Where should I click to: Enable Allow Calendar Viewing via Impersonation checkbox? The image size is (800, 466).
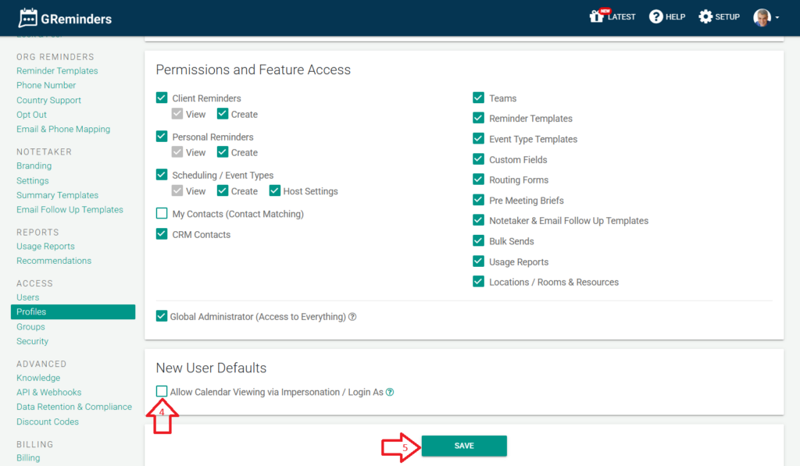coord(162,392)
